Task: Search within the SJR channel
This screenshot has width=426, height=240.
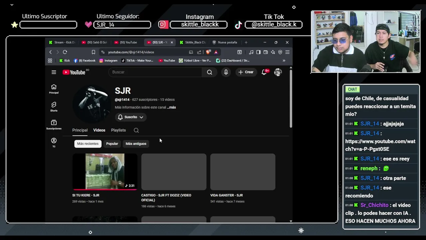Action: [136, 130]
